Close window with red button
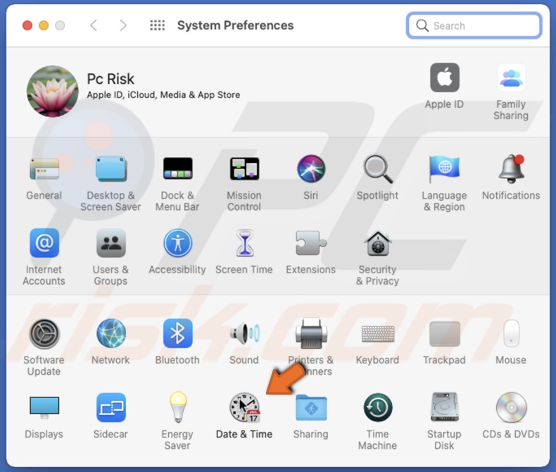 (x=27, y=25)
